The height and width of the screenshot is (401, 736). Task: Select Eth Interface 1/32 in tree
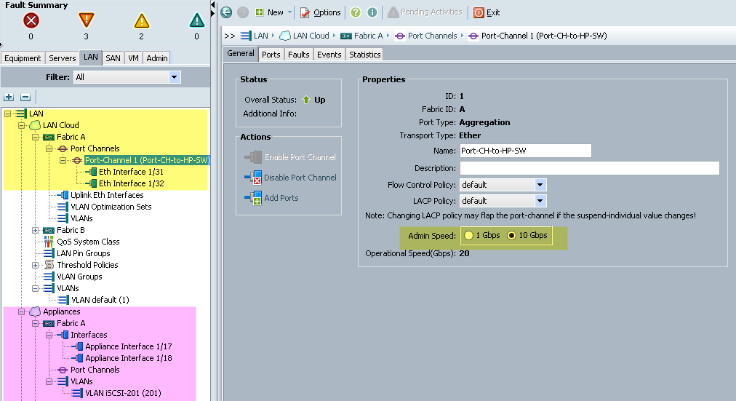click(x=132, y=183)
